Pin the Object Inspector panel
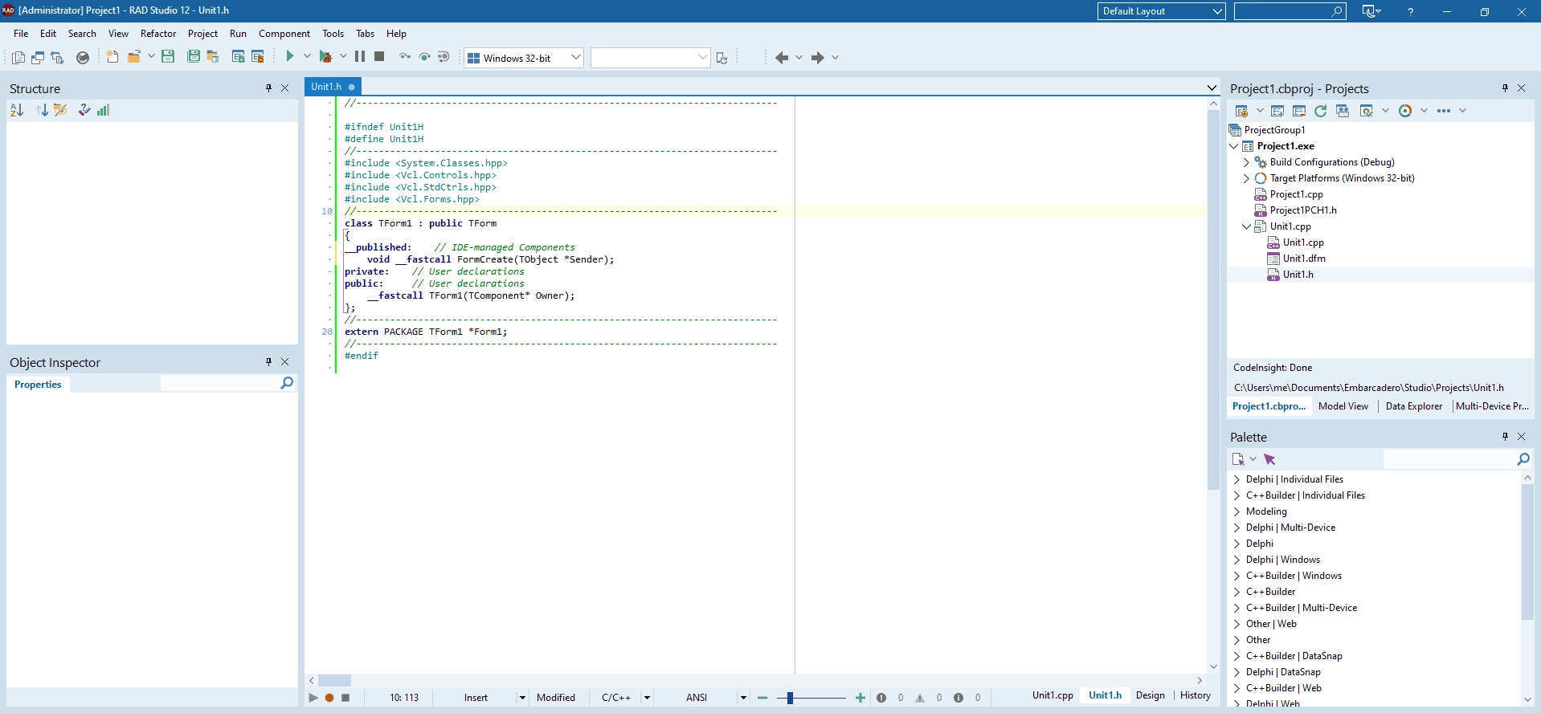Viewport: 1541px width, 713px height. 269,362
